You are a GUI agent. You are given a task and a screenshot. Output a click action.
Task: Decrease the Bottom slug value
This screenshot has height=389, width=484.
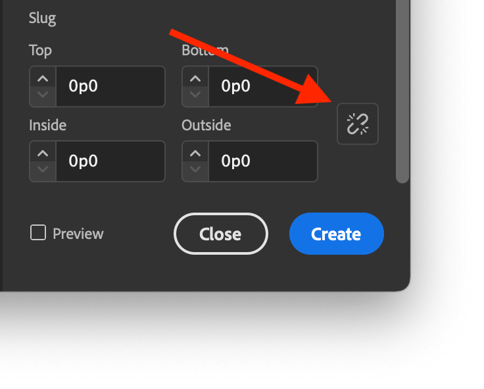pyautogui.click(x=195, y=95)
